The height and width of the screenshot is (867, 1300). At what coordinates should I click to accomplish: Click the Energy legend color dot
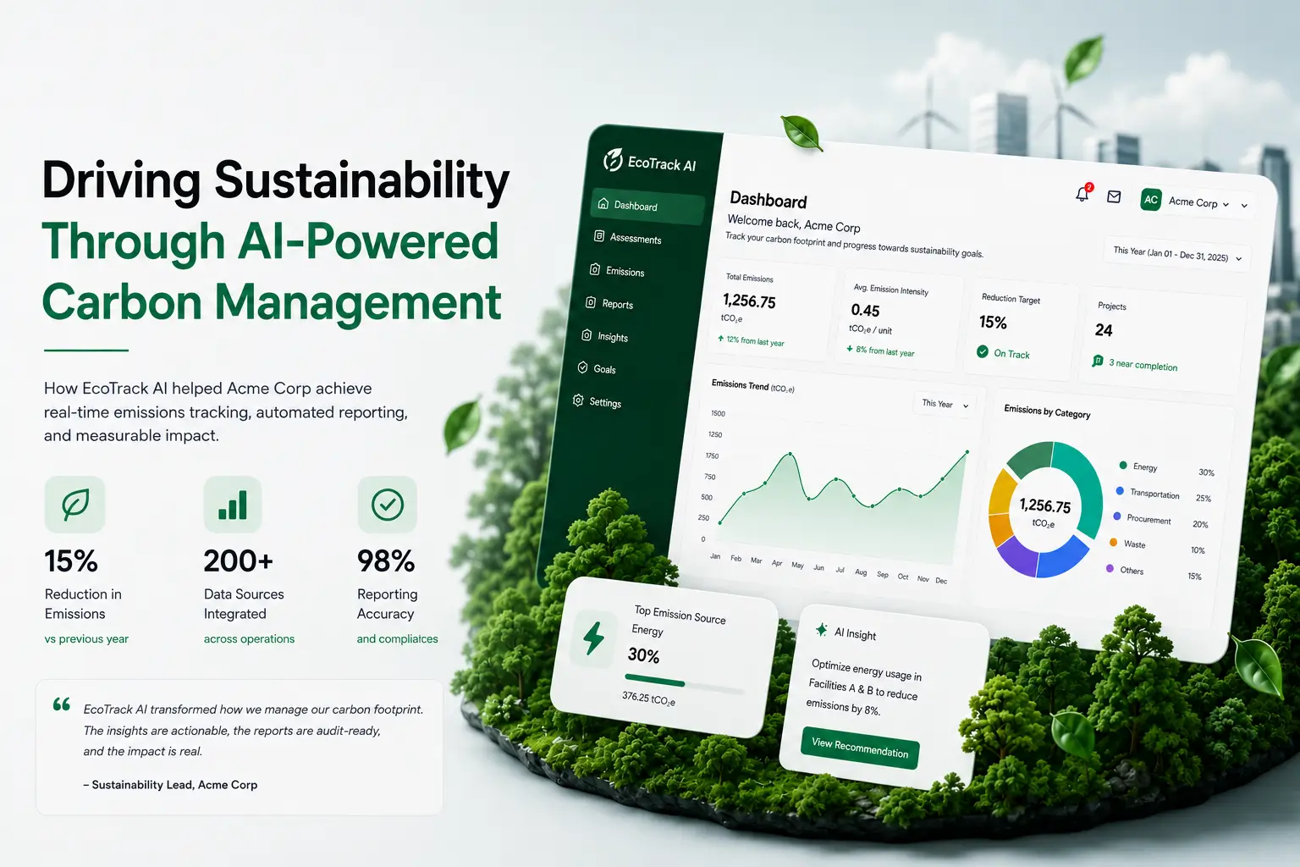(x=1123, y=465)
